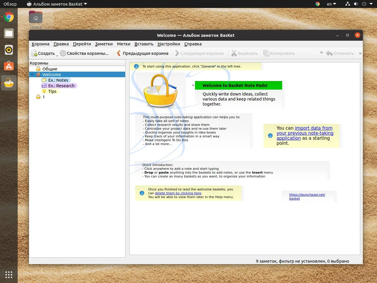377x283 pixels.
Task: Open the launchpad.net basket link
Action: click(307, 195)
